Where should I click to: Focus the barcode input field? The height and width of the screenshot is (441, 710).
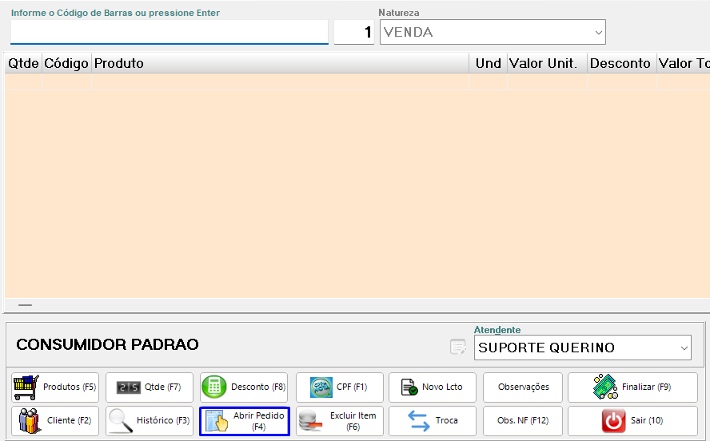[169, 32]
